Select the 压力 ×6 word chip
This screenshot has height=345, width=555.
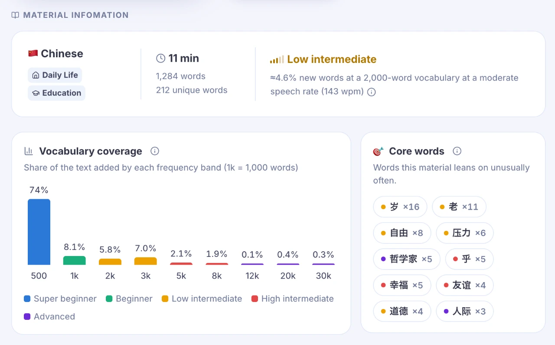pyautogui.click(x=464, y=233)
